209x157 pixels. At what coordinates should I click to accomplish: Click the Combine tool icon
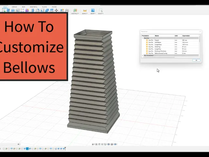[x=47, y=10]
